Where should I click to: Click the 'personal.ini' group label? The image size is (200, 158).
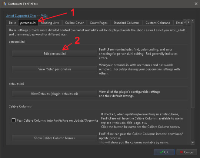point(17,42)
